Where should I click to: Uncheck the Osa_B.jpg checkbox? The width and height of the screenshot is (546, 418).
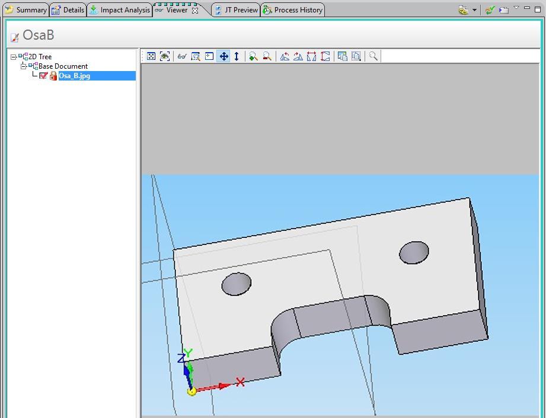(x=43, y=75)
